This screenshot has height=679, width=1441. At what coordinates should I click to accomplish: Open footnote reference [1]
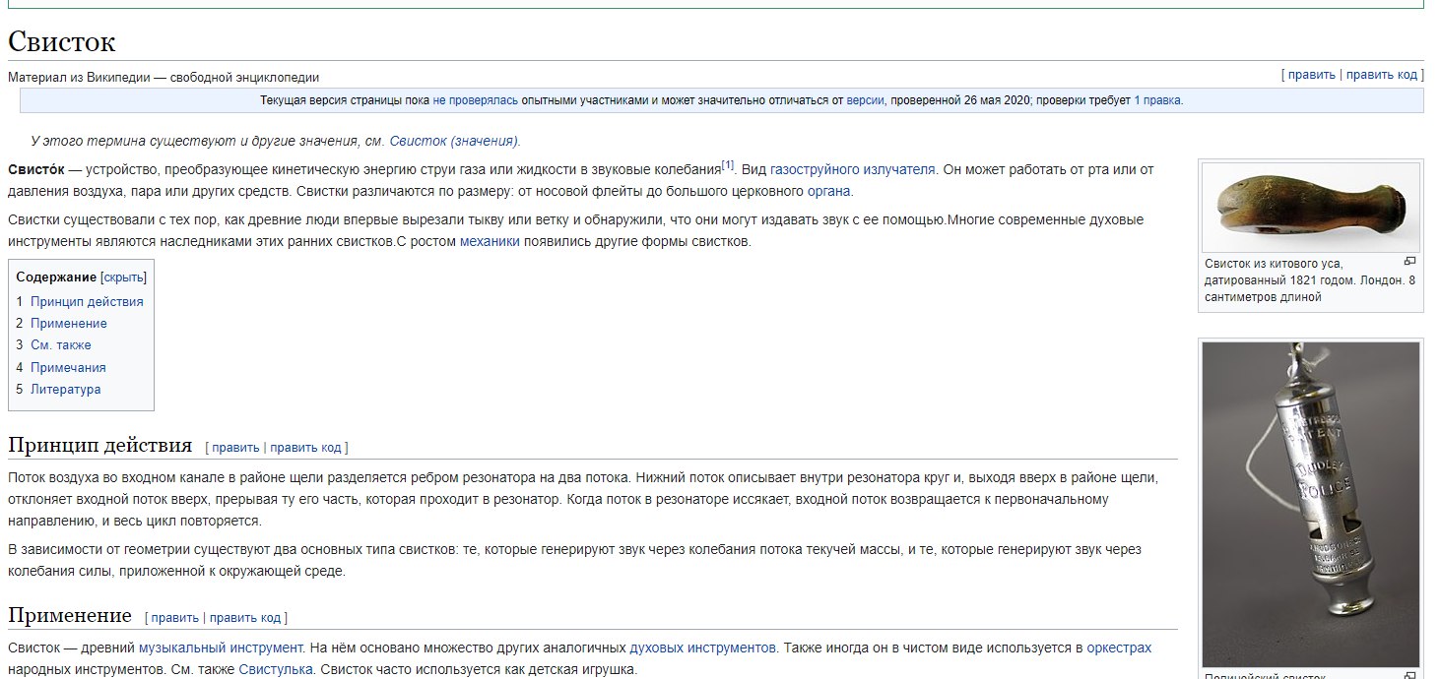727,165
